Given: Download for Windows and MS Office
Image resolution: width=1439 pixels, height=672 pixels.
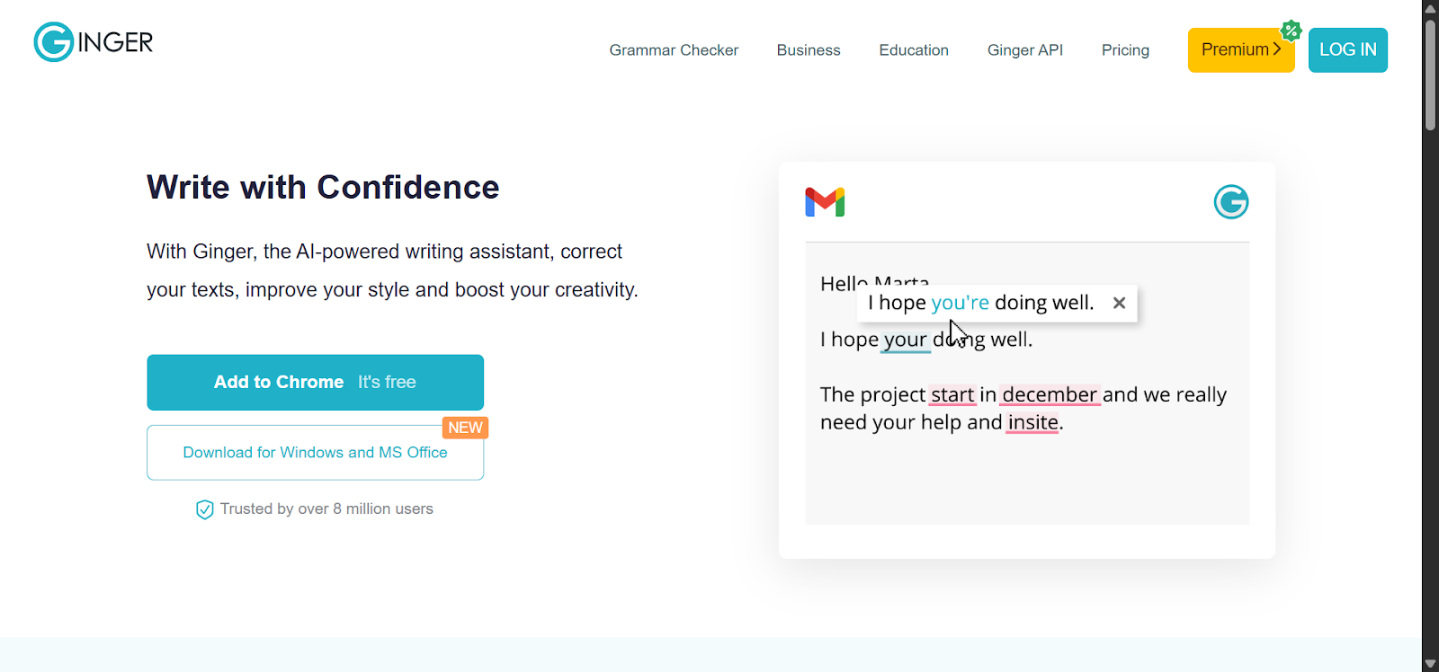Looking at the screenshot, I should 316,453.
